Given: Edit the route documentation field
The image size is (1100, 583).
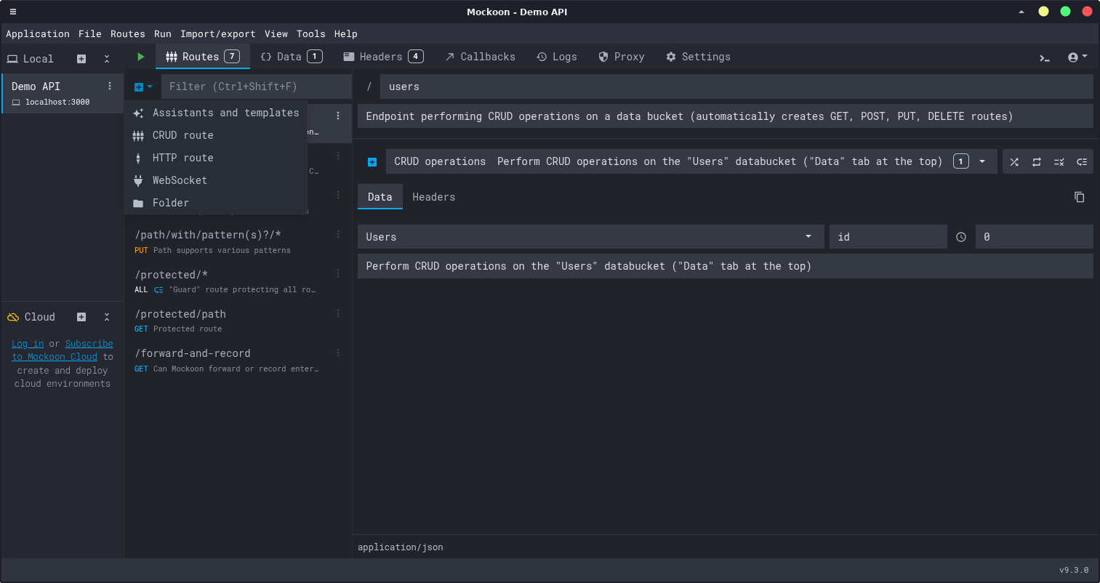Looking at the screenshot, I should click(726, 116).
